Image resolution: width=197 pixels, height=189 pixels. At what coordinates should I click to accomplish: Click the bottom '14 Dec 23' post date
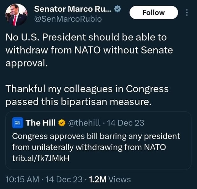click(x=64, y=179)
